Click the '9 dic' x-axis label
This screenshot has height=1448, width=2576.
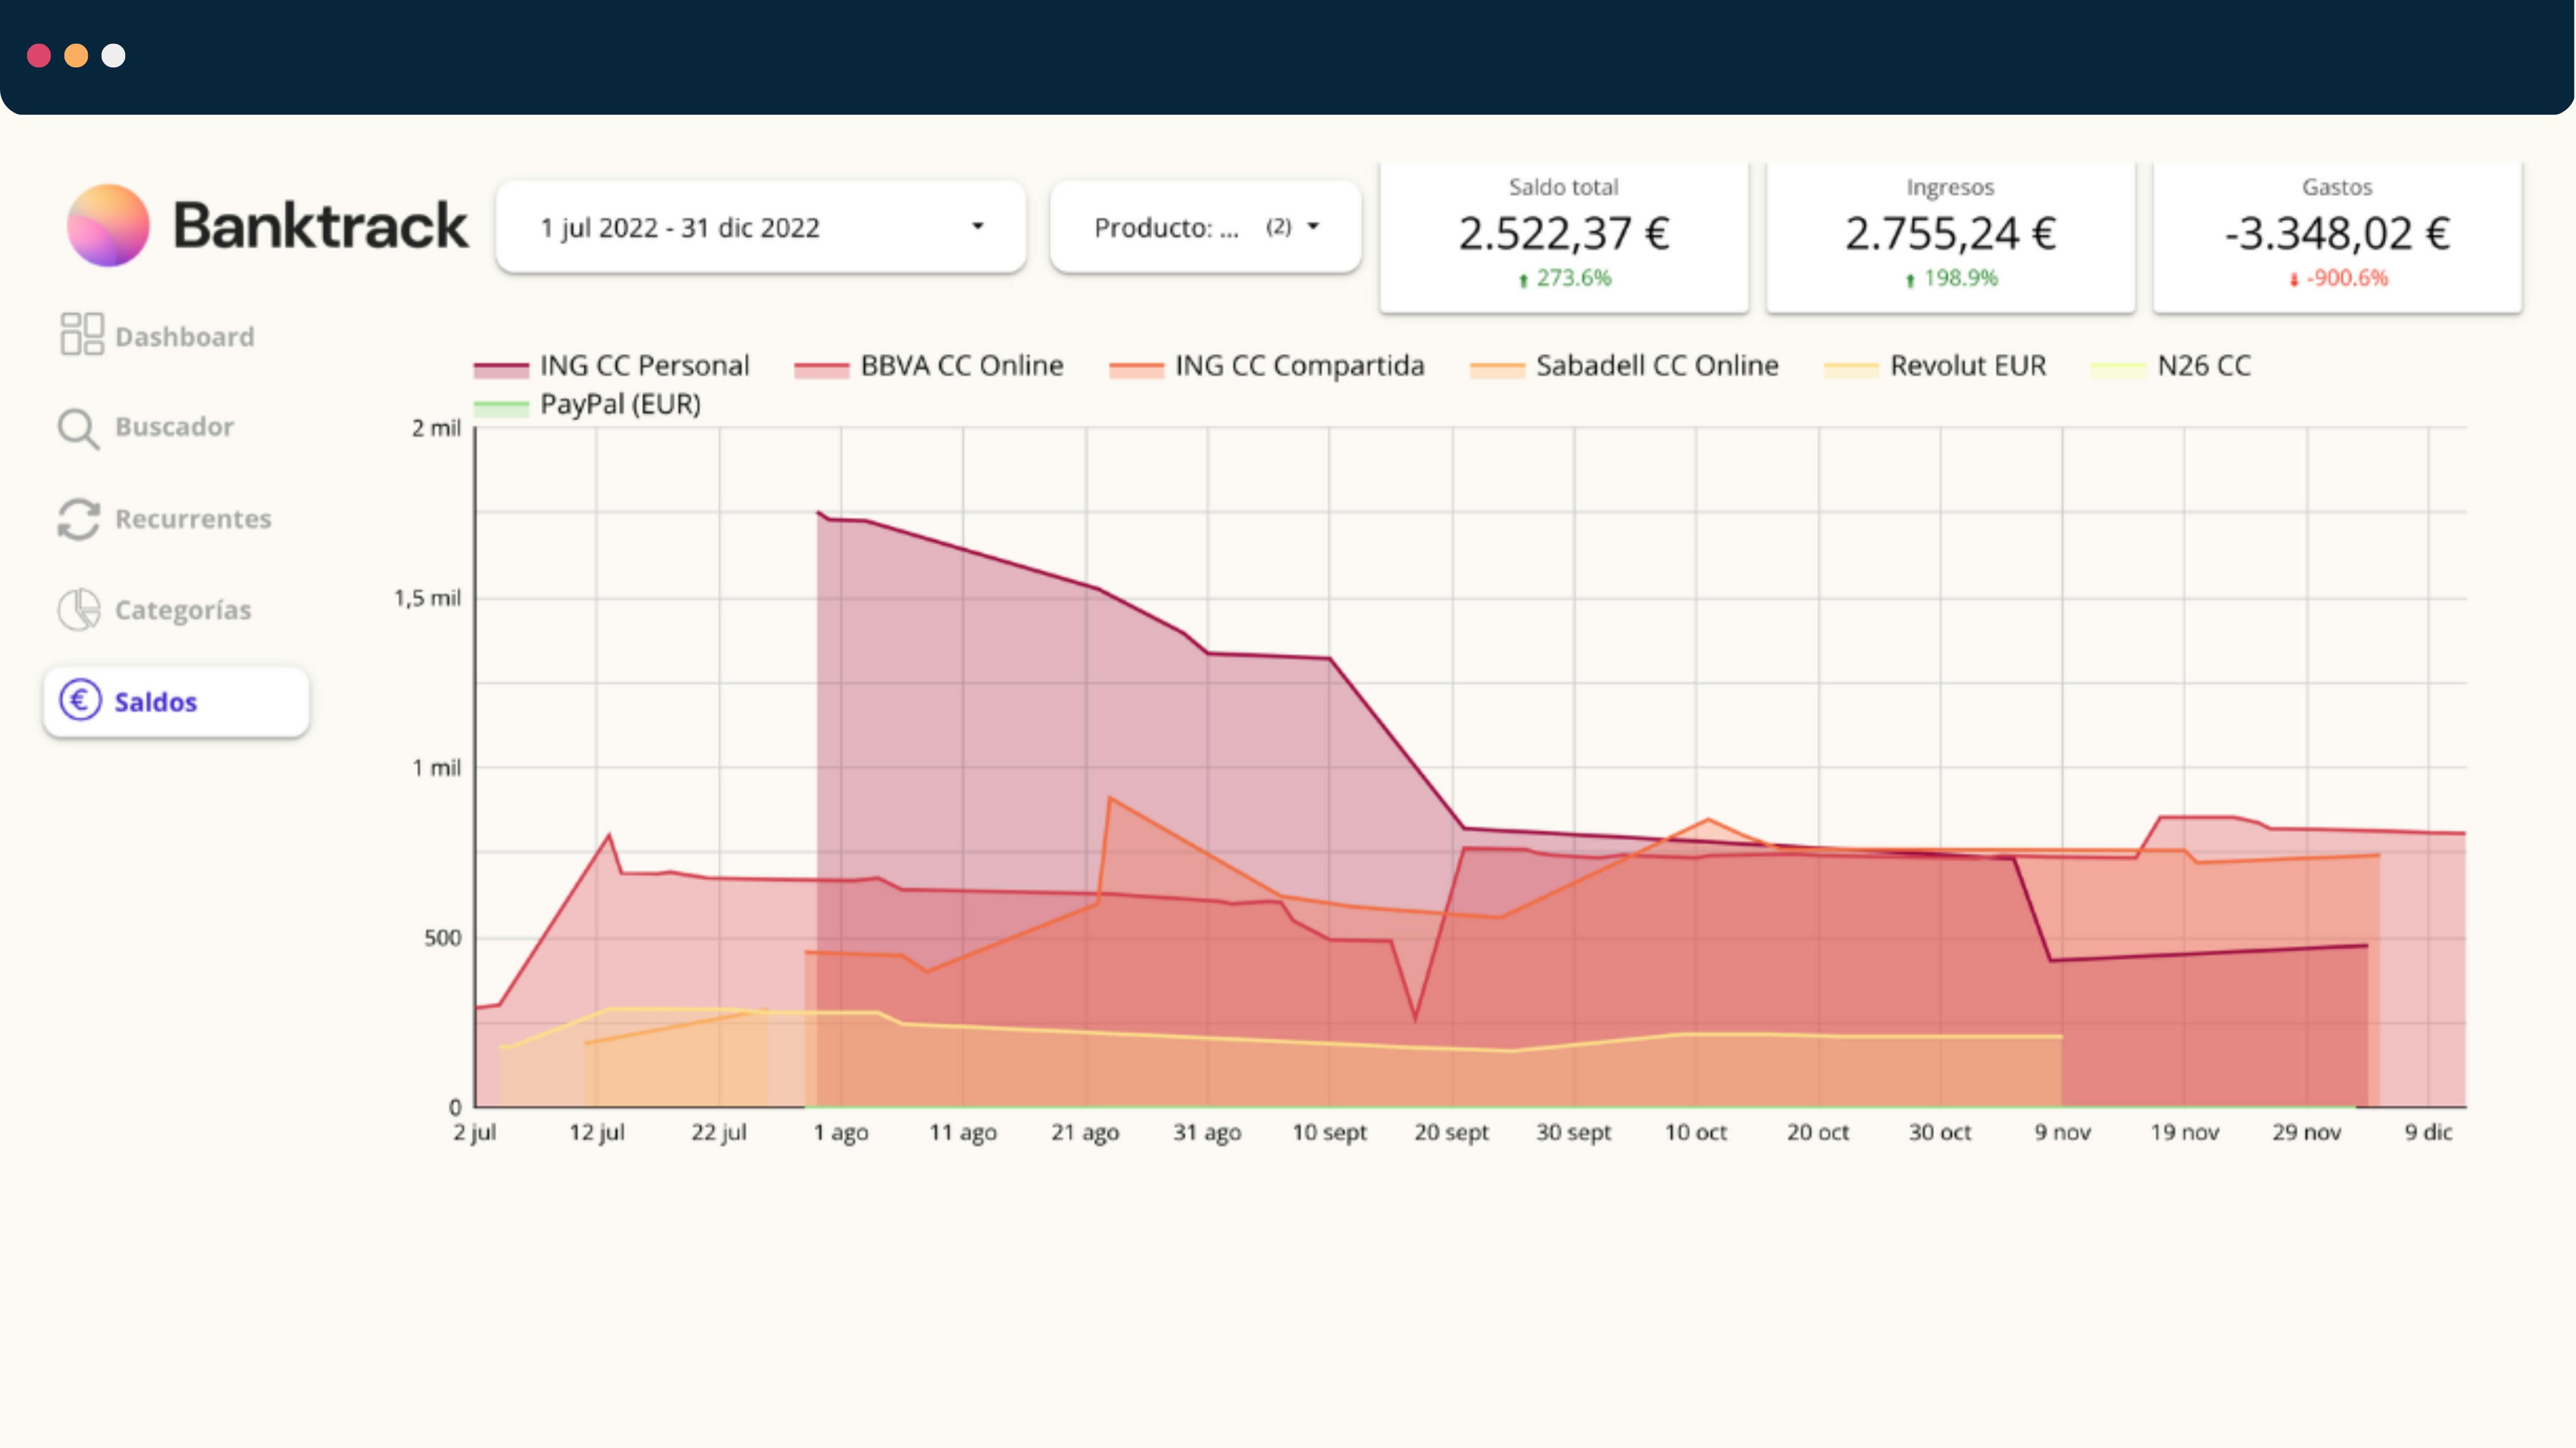pos(2428,1132)
